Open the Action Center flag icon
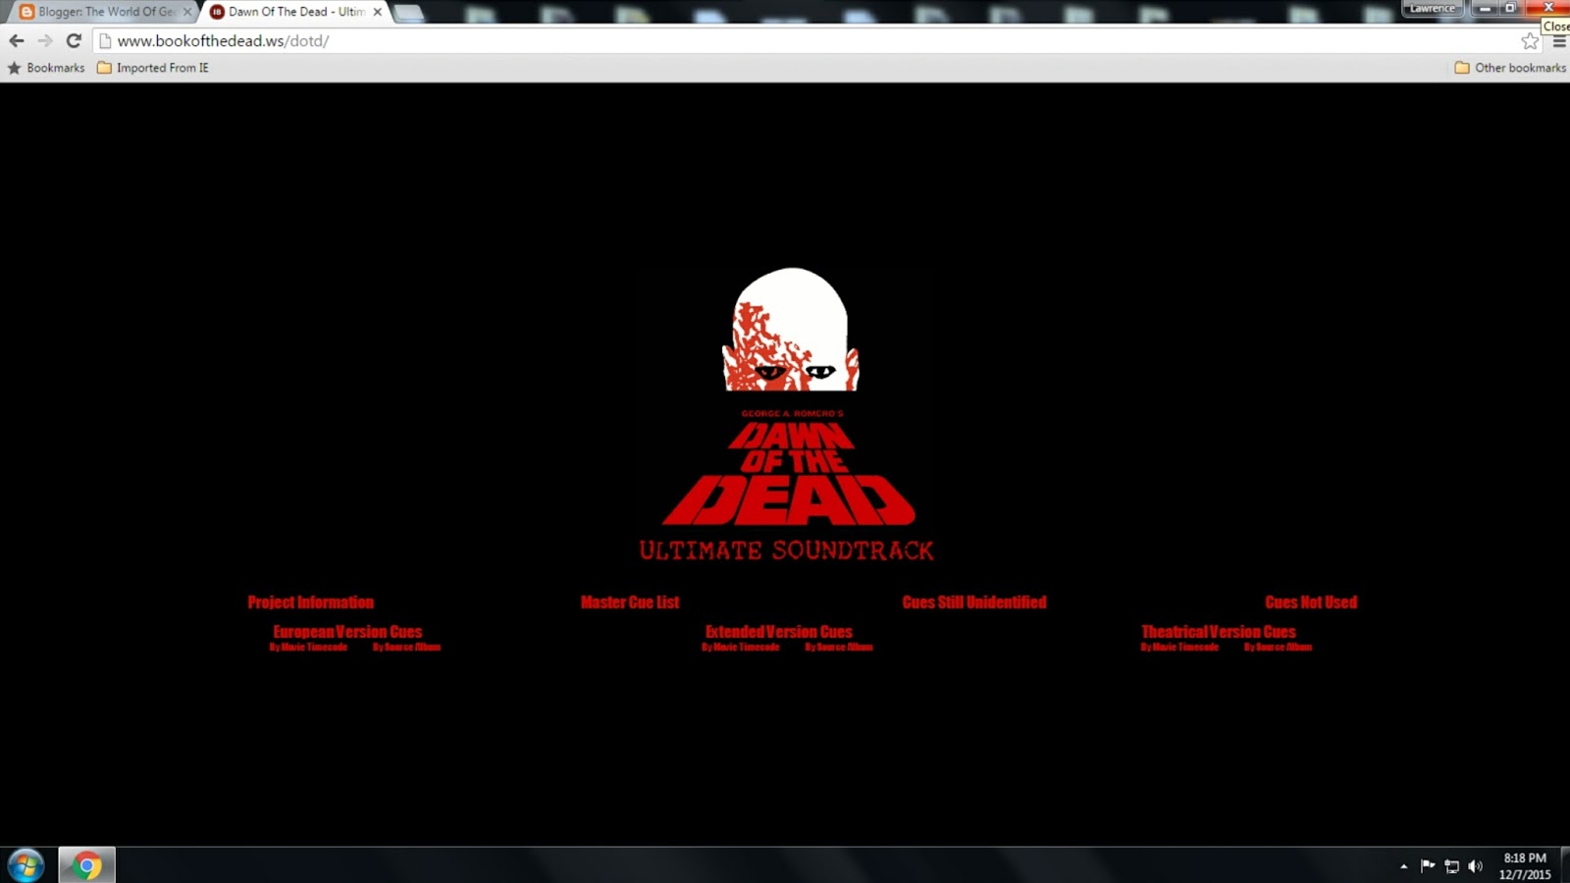1570x883 pixels. click(x=1428, y=865)
